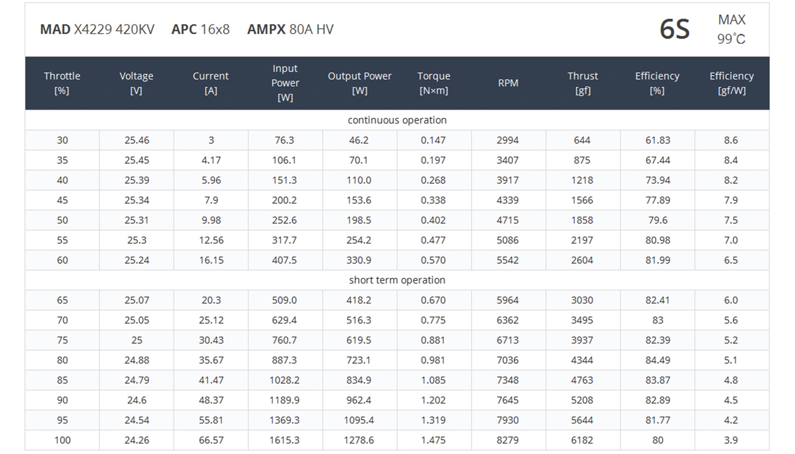The width and height of the screenshot is (795, 454).
Task: Click the 0.670 torque cell
Action: pos(433,300)
